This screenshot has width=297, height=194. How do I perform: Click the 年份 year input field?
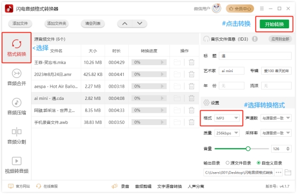(x=232, y=86)
